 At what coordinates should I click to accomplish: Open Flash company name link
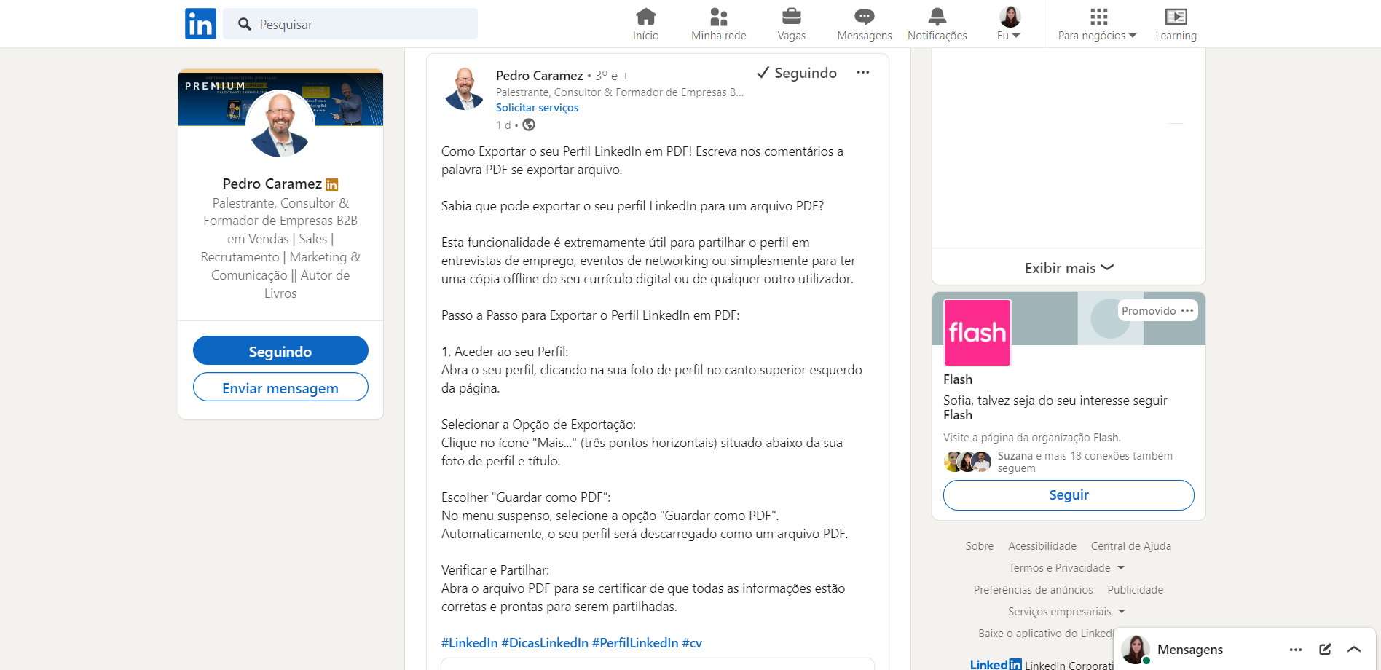pyautogui.click(x=957, y=379)
